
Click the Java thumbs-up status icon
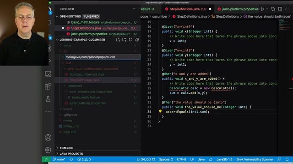click(211, 159)
